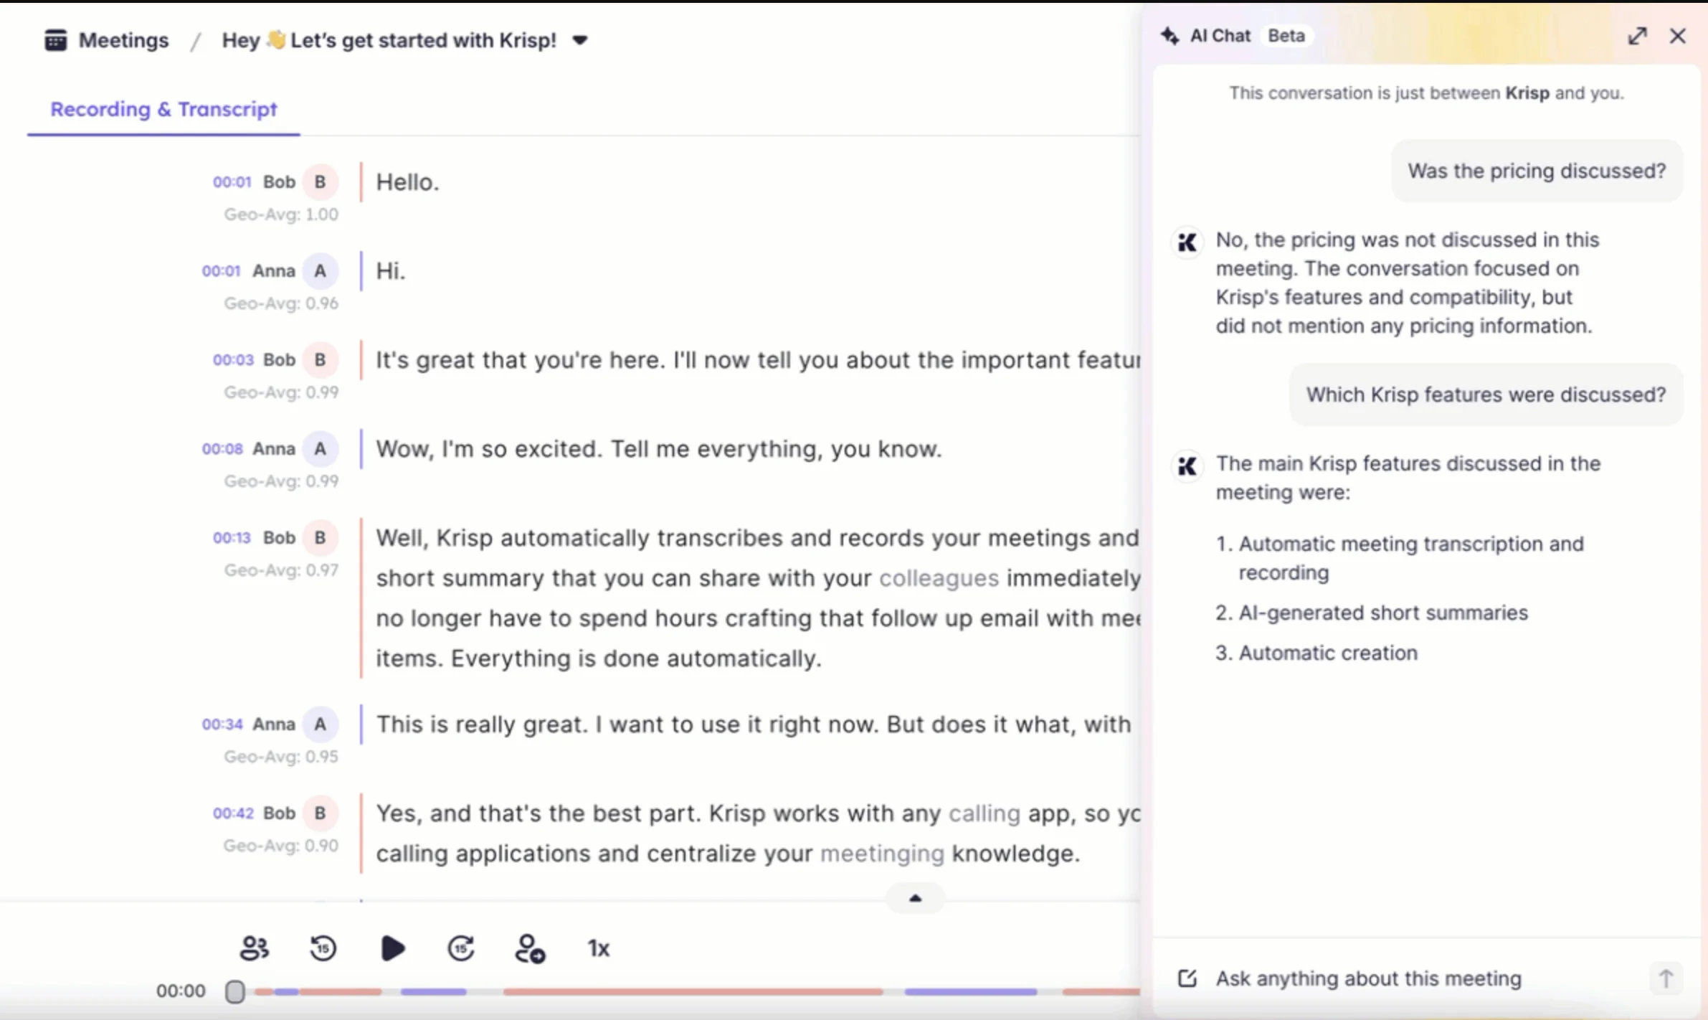The image size is (1708, 1020).
Task: Click Bob's avatar next to 'Hello.'
Action: 320,182
